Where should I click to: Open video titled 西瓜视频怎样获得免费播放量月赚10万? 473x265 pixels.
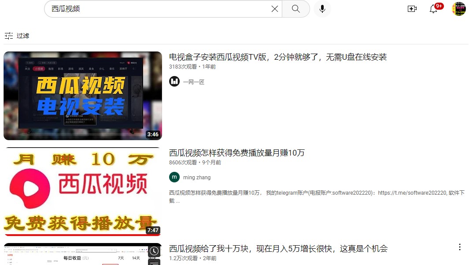(x=237, y=152)
